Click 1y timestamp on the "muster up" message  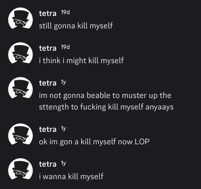tap(63, 83)
